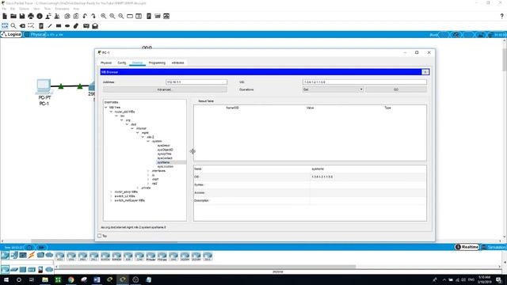Select the Connections lightning bolt category
Viewport: 507px width, 285px height.
pos(32,255)
